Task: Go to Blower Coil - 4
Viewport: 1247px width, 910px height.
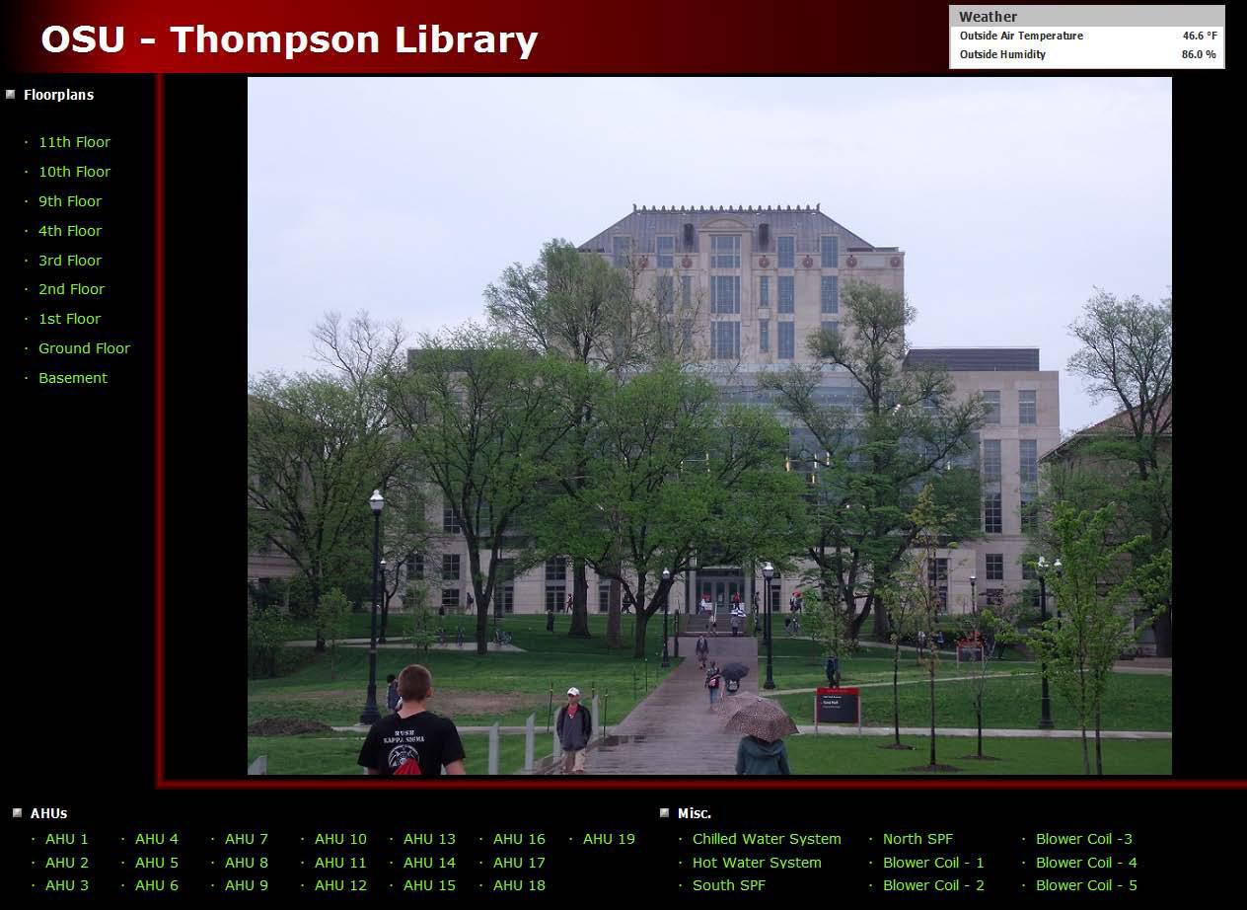Action: (1086, 863)
